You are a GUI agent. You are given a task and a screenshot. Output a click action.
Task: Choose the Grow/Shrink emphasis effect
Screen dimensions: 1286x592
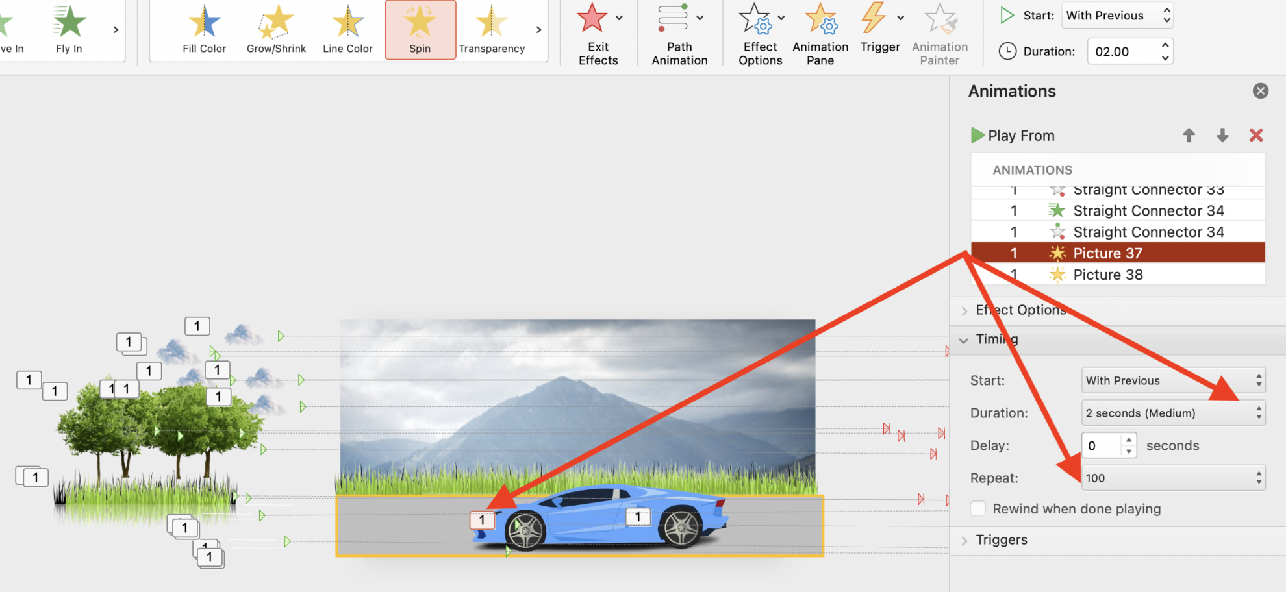pos(276,30)
